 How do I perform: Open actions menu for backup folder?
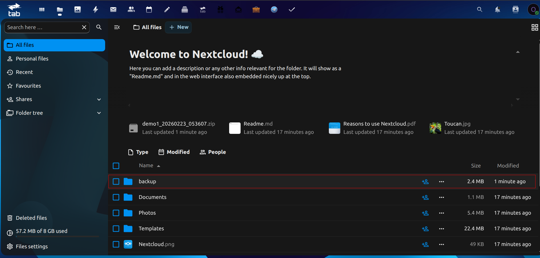click(441, 182)
